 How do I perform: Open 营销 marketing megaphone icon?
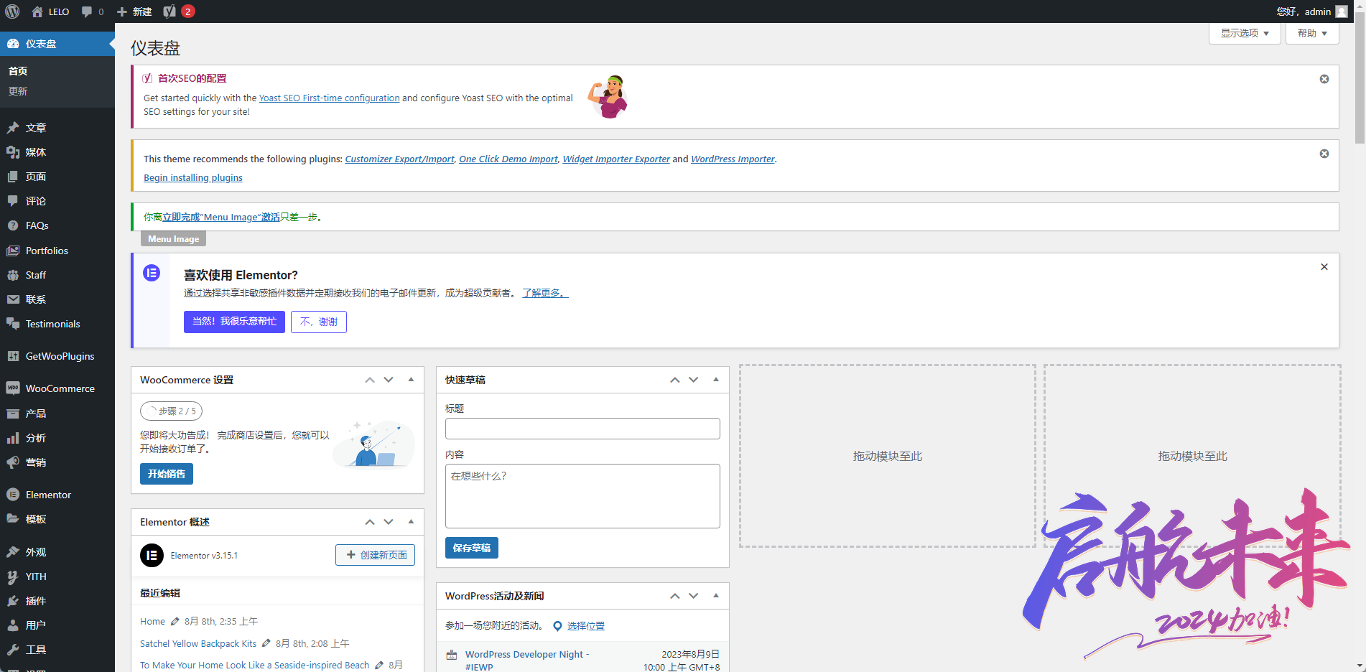[x=13, y=462]
